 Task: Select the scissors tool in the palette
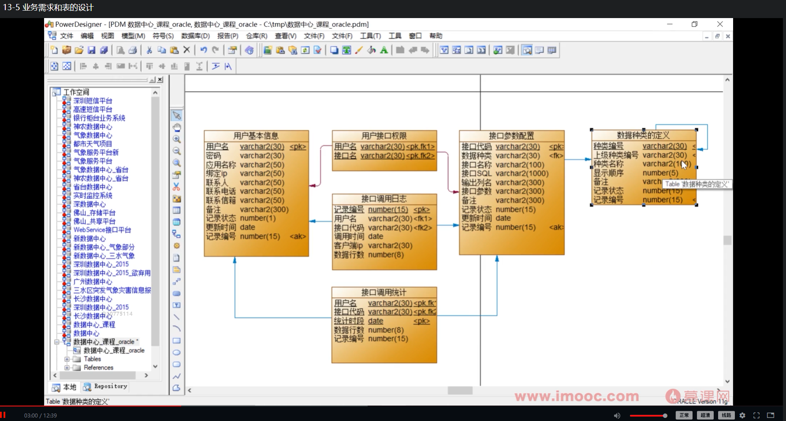(176, 187)
